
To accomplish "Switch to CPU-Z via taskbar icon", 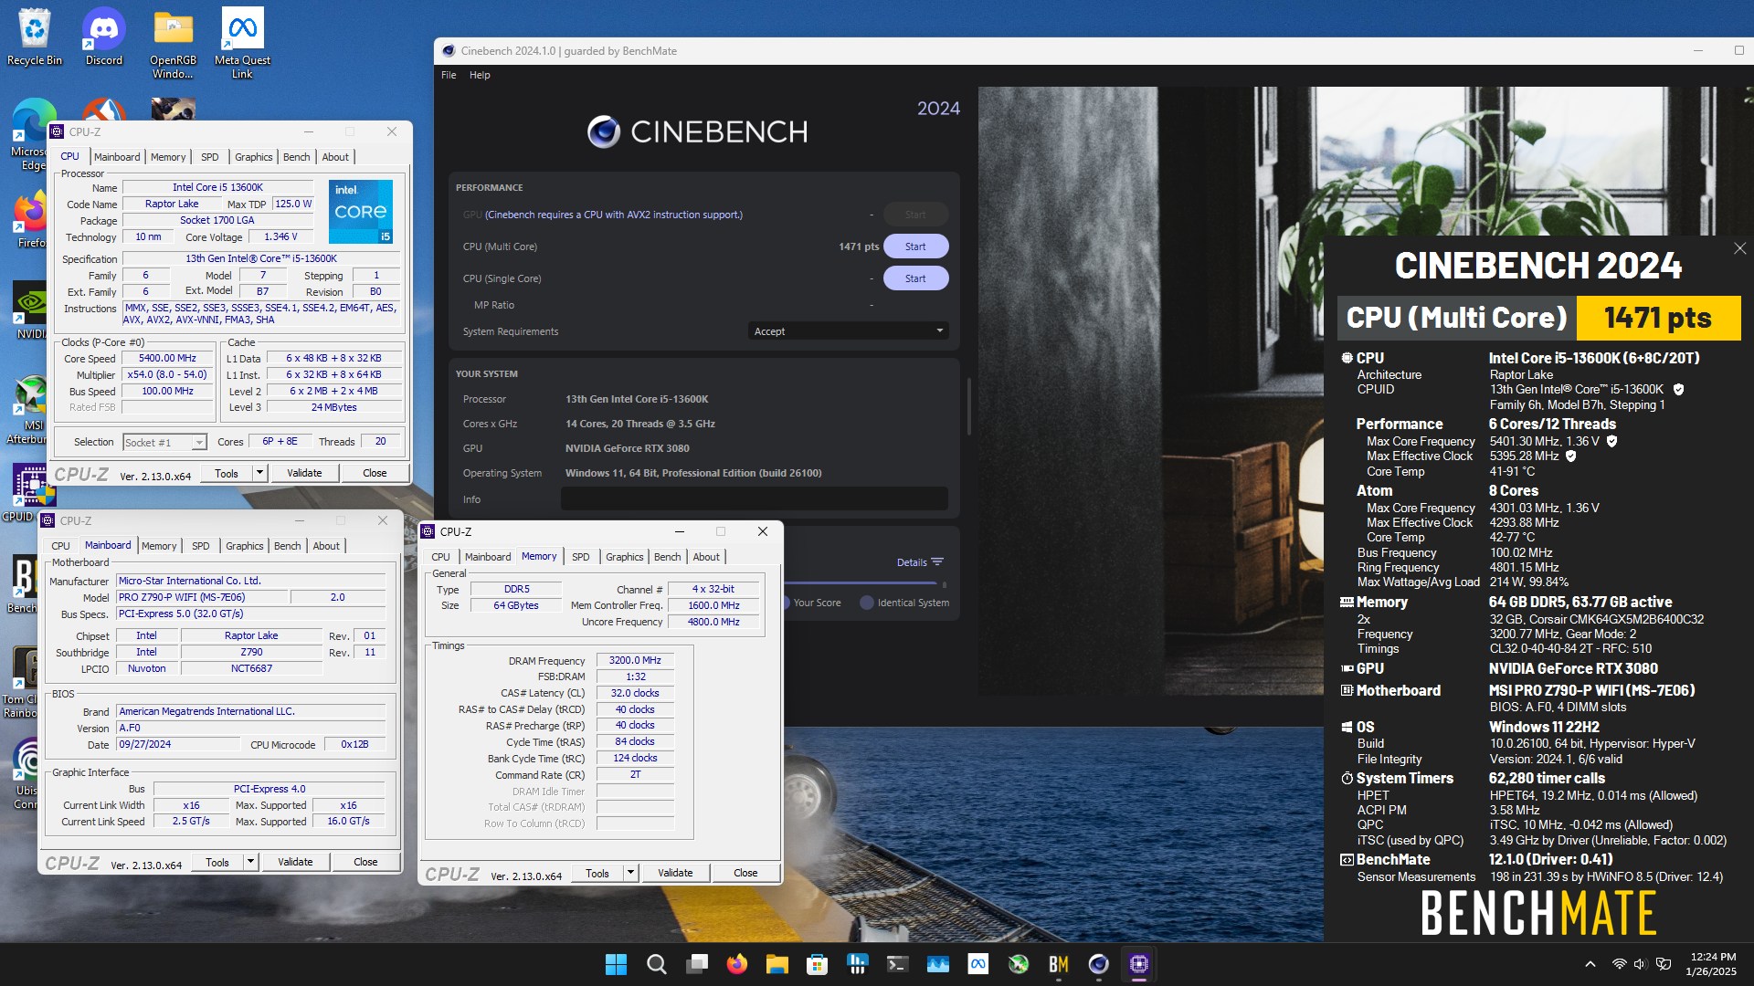I will (1138, 964).
